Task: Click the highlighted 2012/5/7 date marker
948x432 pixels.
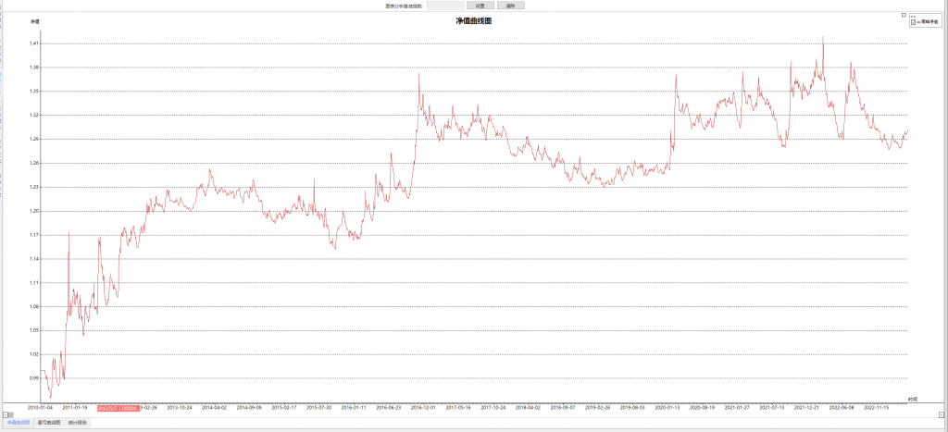Action: coord(118,407)
